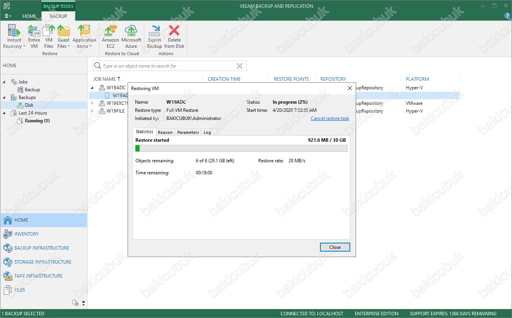Collapse the Jobs tree node arrow
This screenshot has height=318, width=512.
click(5, 82)
